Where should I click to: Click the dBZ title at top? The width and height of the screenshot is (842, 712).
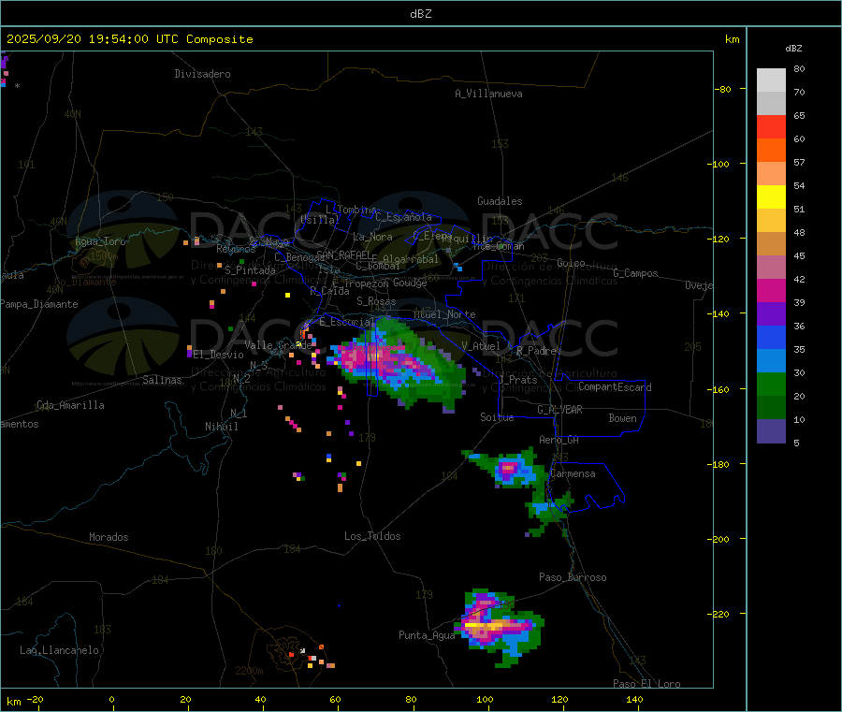[420, 14]
